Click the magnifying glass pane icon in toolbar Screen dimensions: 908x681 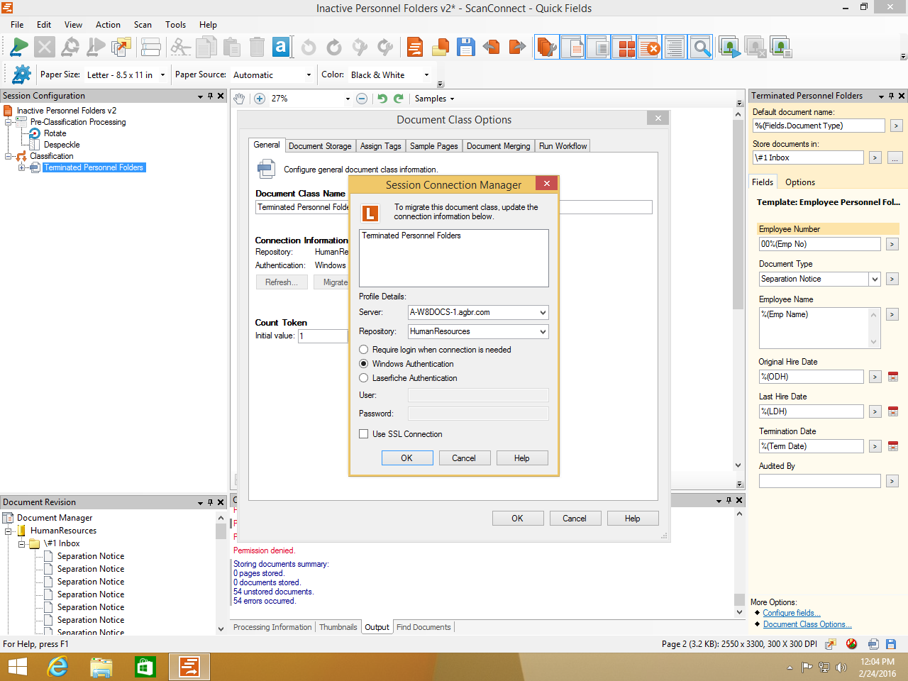[701, 48]
